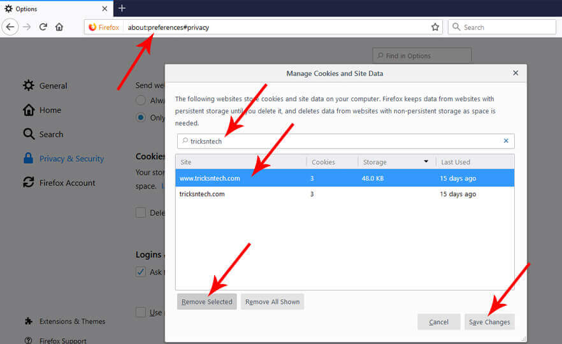Click the Find in Options field
Viewport: 562px width, 344px height.
[422, 56]
